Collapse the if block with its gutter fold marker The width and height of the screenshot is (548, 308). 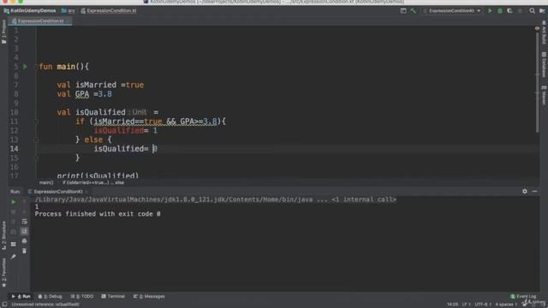coord(36,121)
